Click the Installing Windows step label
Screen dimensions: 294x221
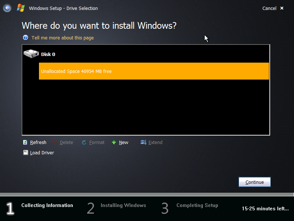click(x=123, y=205)
